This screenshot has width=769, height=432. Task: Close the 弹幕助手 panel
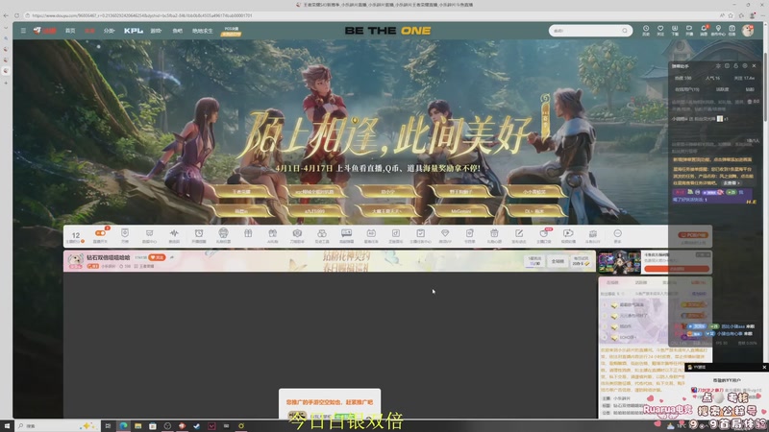pos(755,65)
